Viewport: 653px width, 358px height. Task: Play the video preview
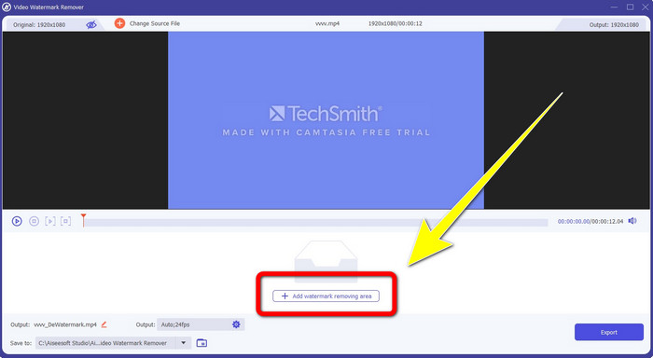coord(17,221)
